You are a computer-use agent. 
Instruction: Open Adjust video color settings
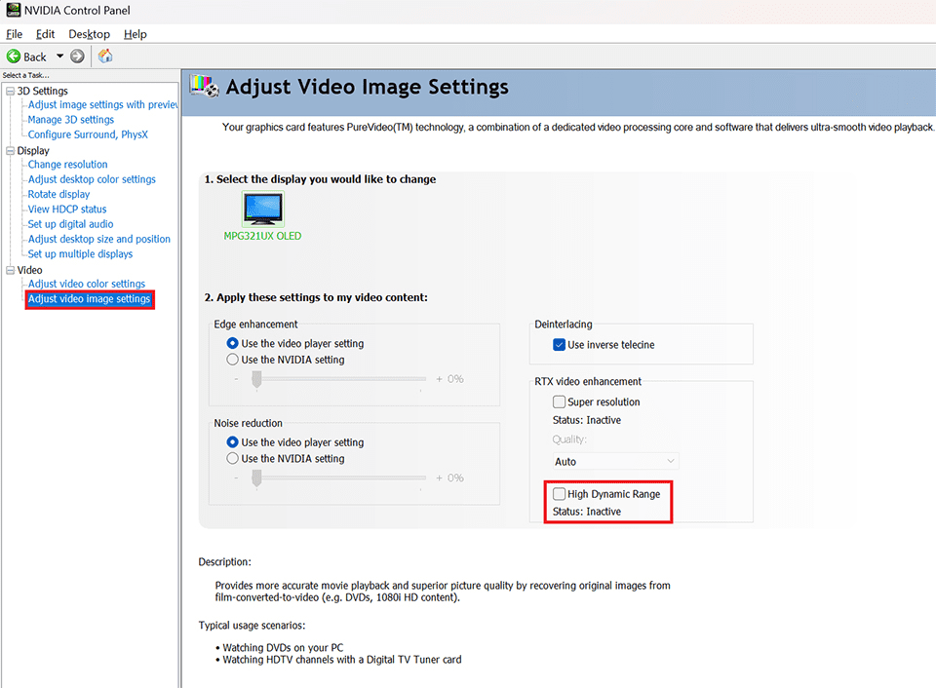[87, 284]
